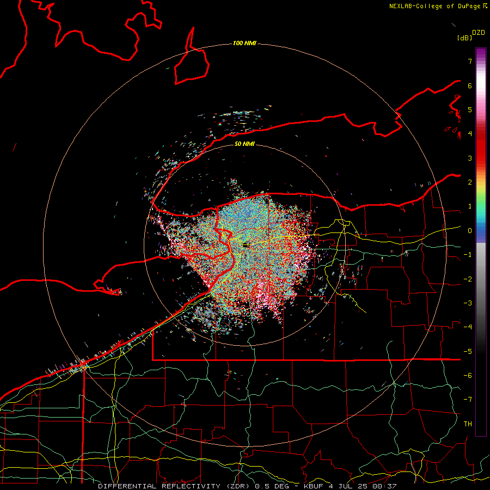Click the -4 value on the color scale

(x=468, y=327)
